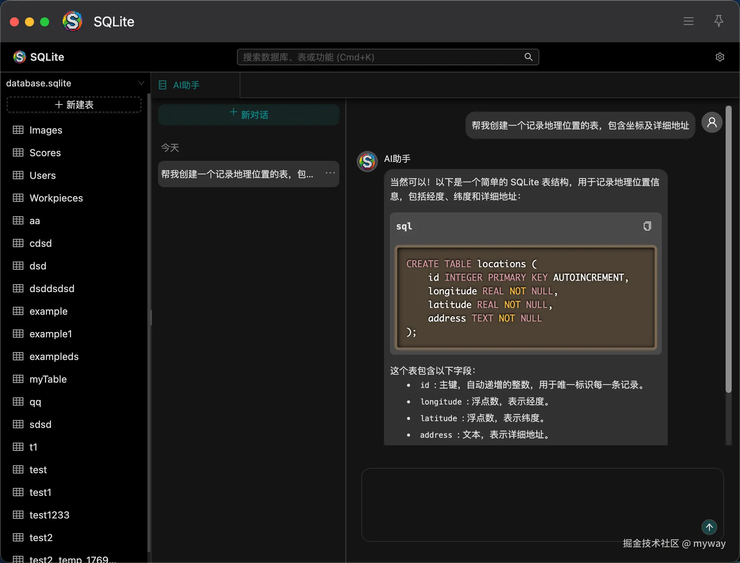Open the Workpieces table

coord(56,198)
